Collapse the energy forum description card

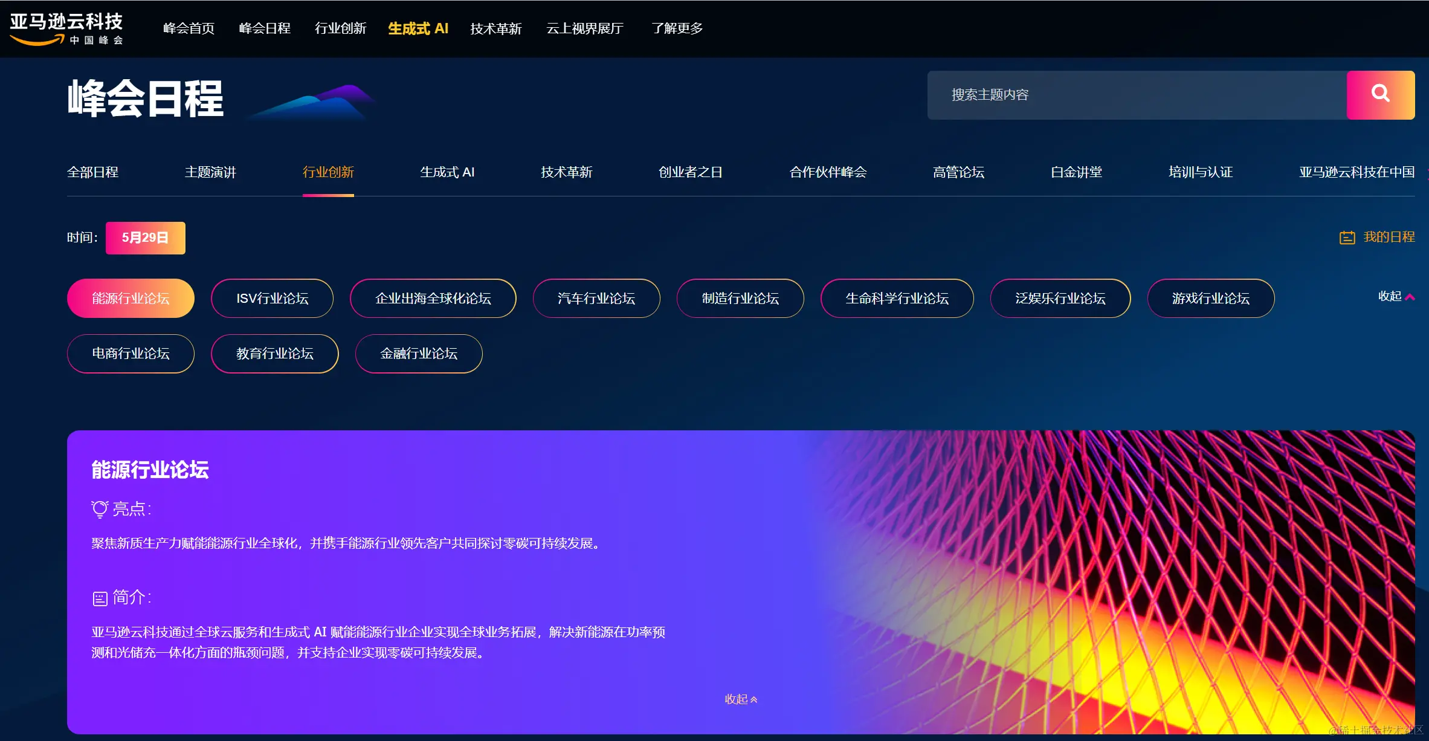tap(740, 699)
